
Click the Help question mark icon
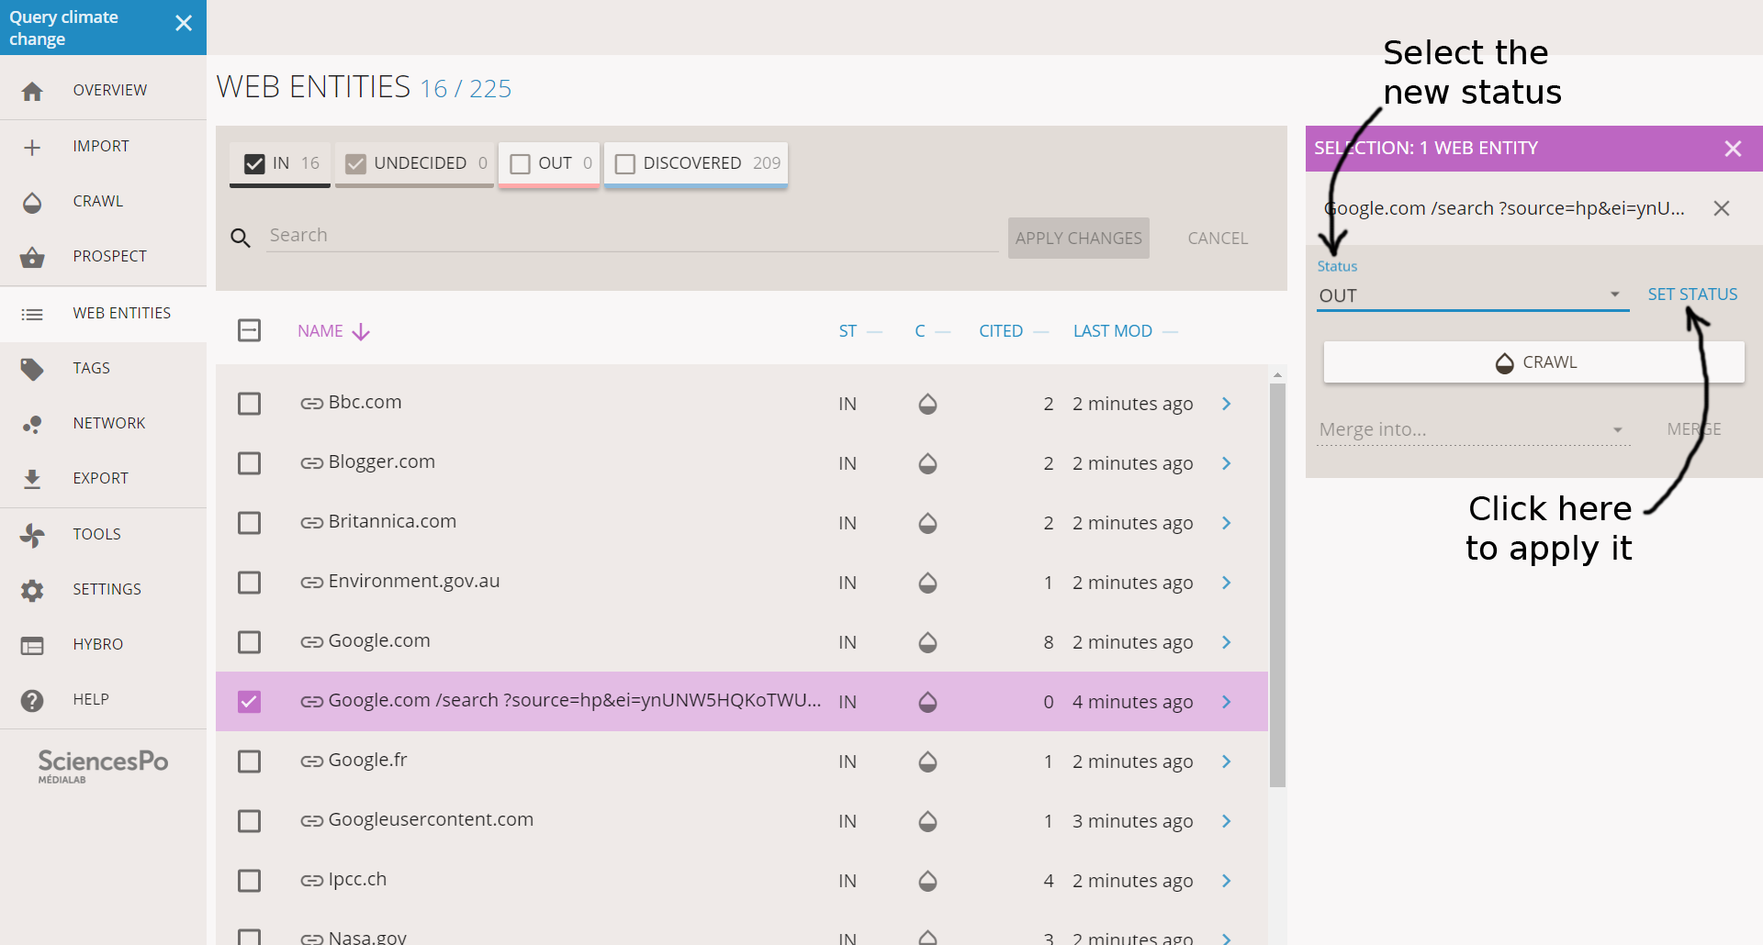pyautogui.click(x=32, y=700)
